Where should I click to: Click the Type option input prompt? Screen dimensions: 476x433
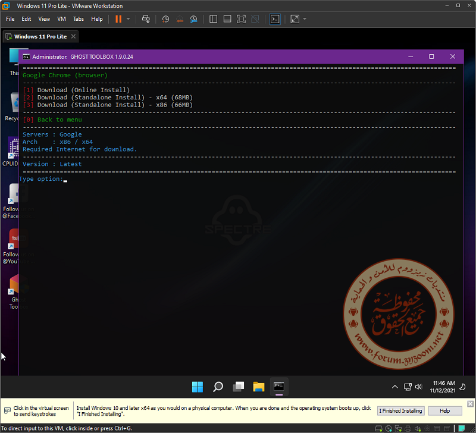[x=43, y=179]
